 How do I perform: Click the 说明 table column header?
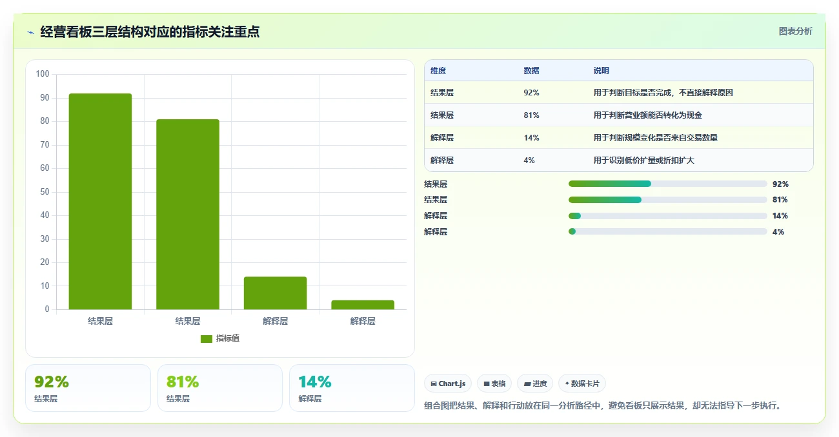click(601, 71)
